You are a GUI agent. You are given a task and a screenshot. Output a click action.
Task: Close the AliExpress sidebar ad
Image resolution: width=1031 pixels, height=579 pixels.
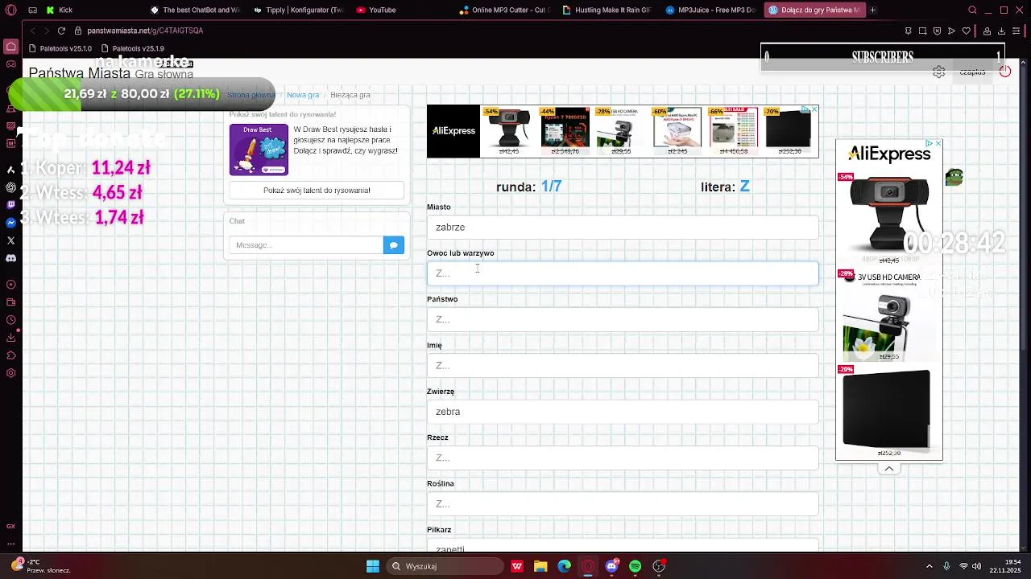(x=938, y=143)
